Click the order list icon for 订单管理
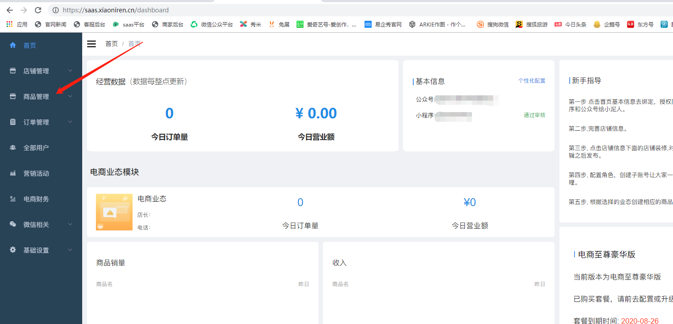 click(x=13, y=122)
